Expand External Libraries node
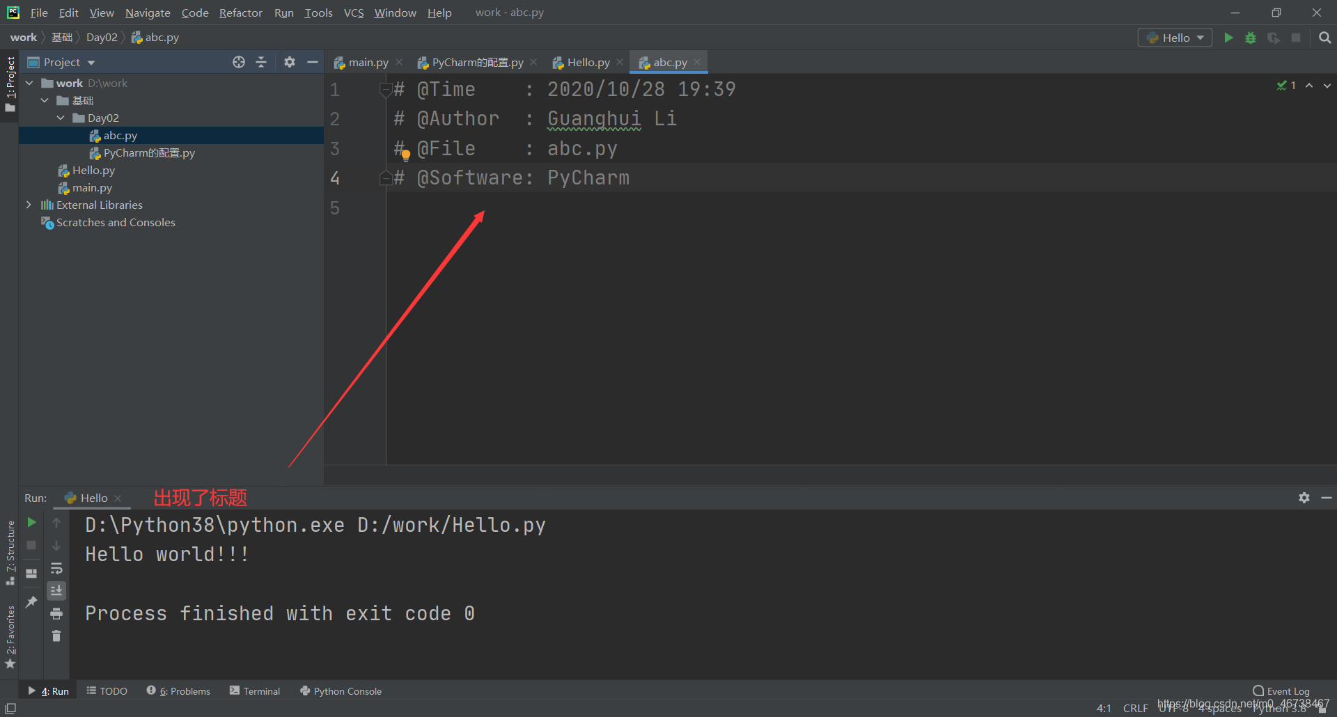The height and width of the screenshot is (717, 1337). point(29,205)
